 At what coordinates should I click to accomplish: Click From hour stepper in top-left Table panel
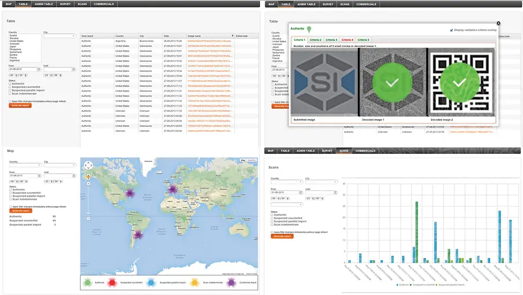pyautogui.click(x=16, y=76)
